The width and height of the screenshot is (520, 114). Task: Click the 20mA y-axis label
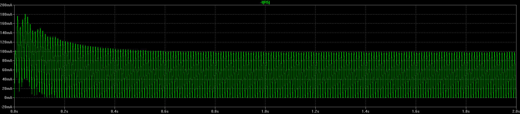tap(7, 88)
